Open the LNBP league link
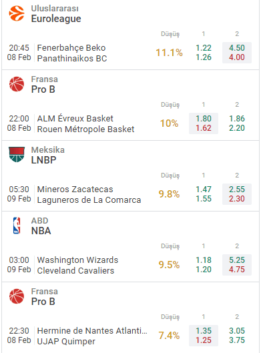The width and height of the screenshot is (261, 353). coord(43,160)
